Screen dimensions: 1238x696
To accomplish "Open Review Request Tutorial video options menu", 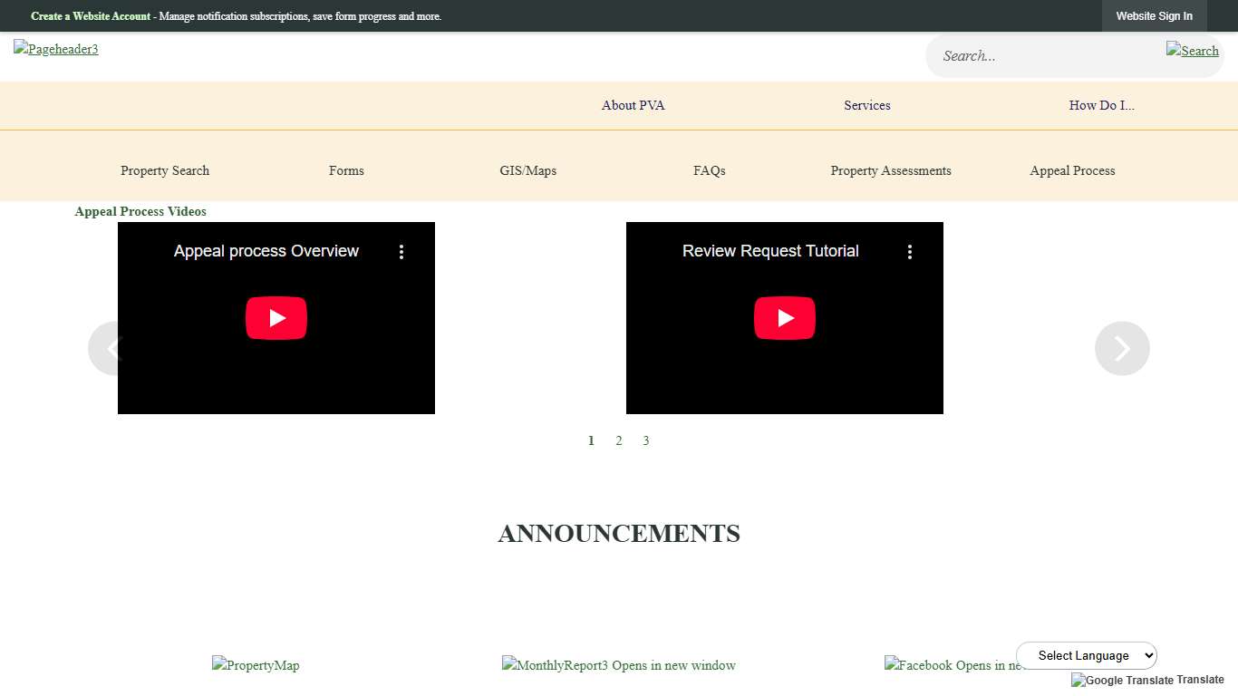I will pos(910,252).
